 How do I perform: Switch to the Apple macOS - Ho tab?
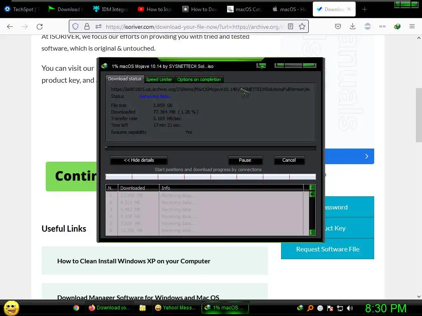pos(289,9)
